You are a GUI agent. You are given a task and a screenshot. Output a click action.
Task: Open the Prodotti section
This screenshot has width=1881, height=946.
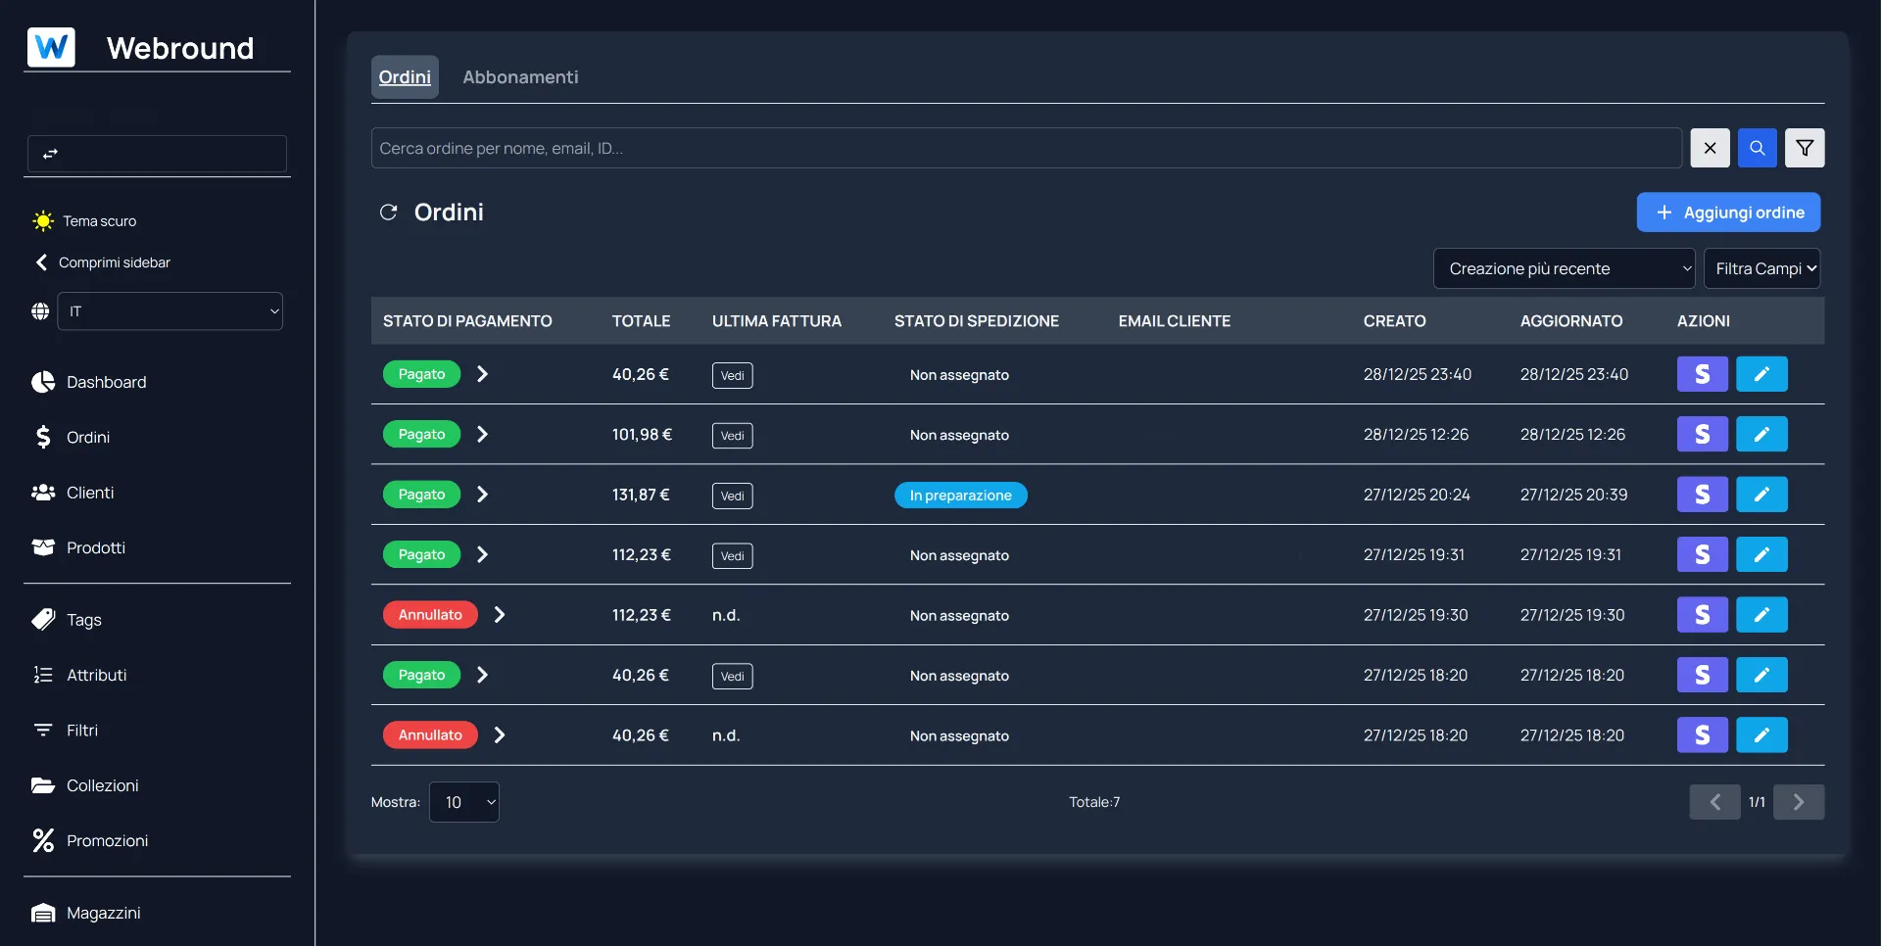(x=95, y=547)
